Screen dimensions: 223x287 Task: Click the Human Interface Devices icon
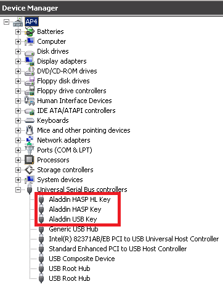30,101
